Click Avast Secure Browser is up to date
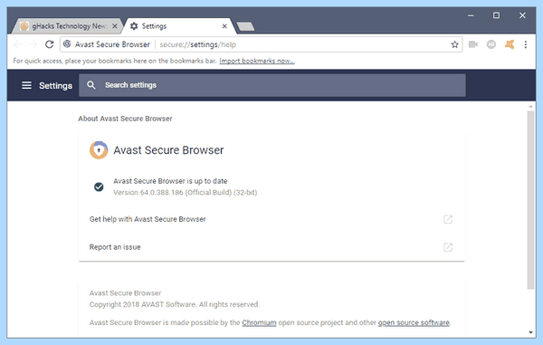The height and width of the screenshot is (345, 543). pyautogui.click(x=170, y=181)
